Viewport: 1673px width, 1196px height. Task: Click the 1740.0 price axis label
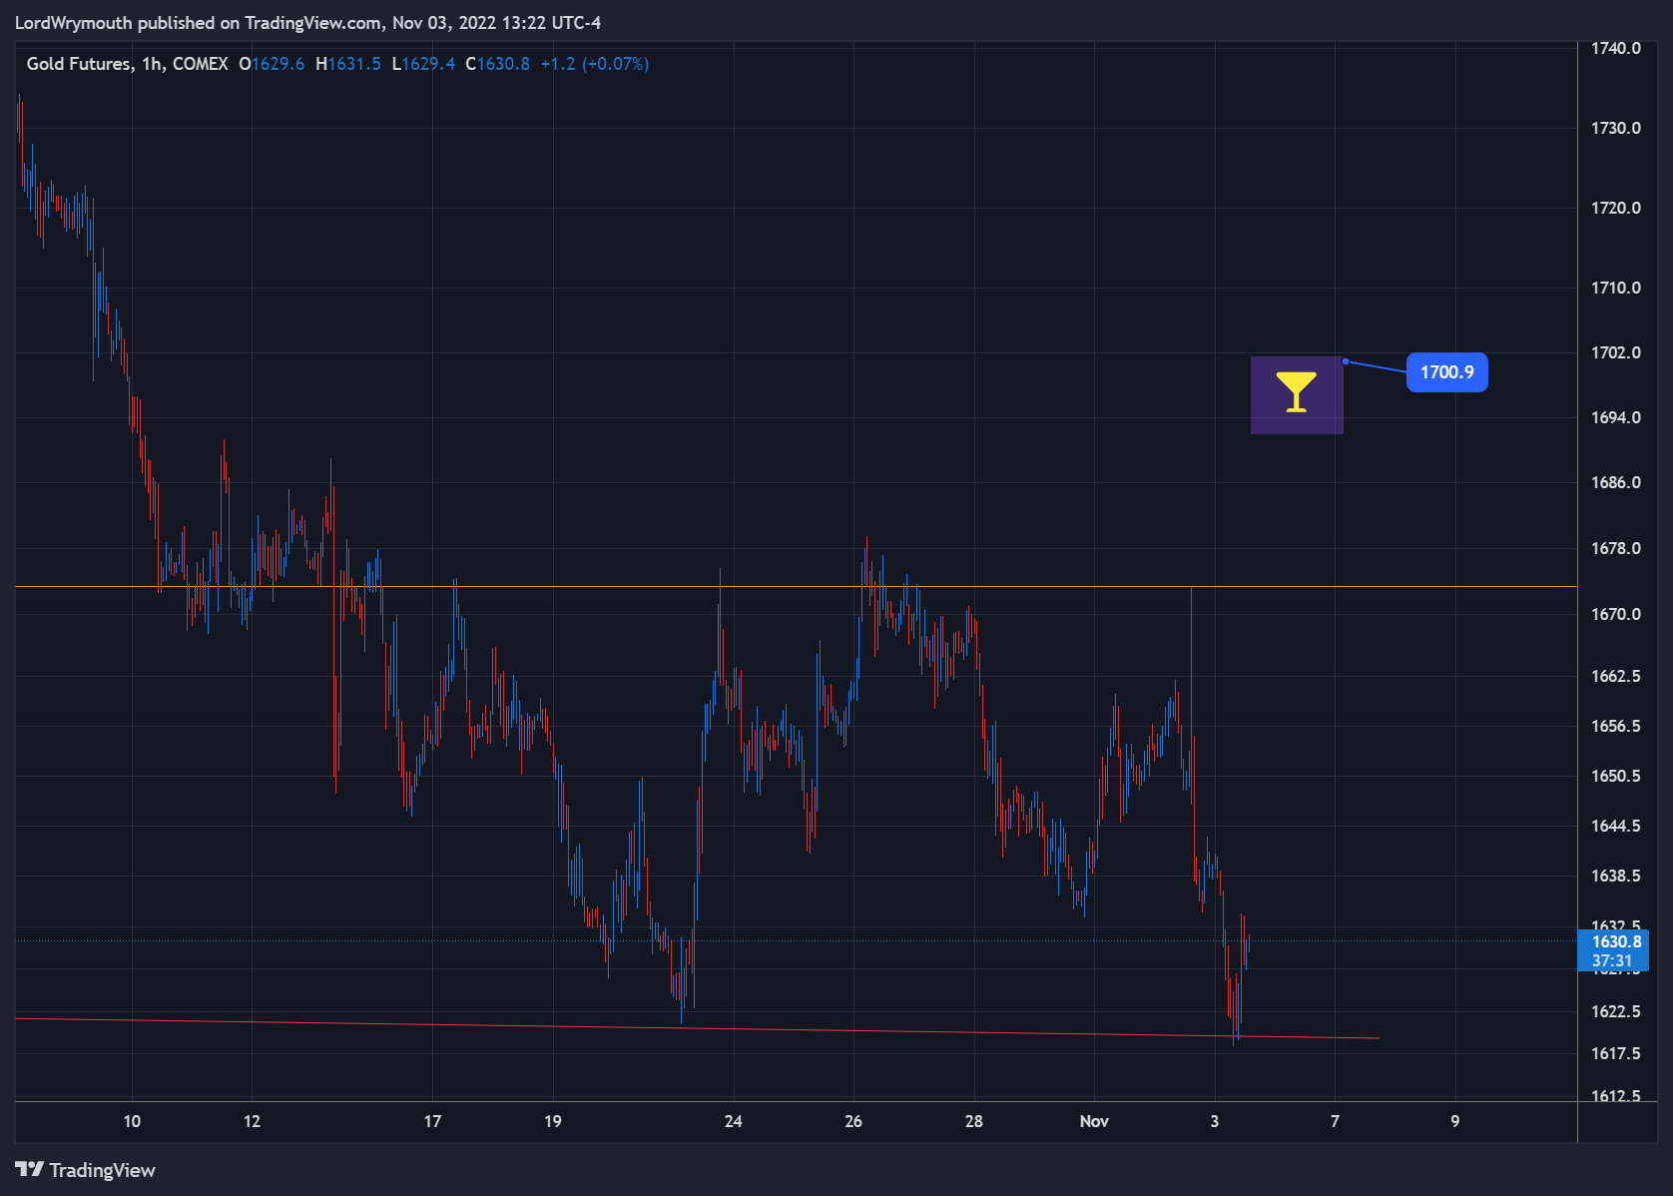coord(1615,48)
